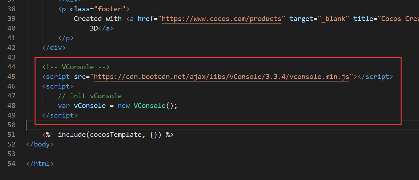Click the "new" keyword before VConsole()
The image size is (419, 180).
click(124, 106)
